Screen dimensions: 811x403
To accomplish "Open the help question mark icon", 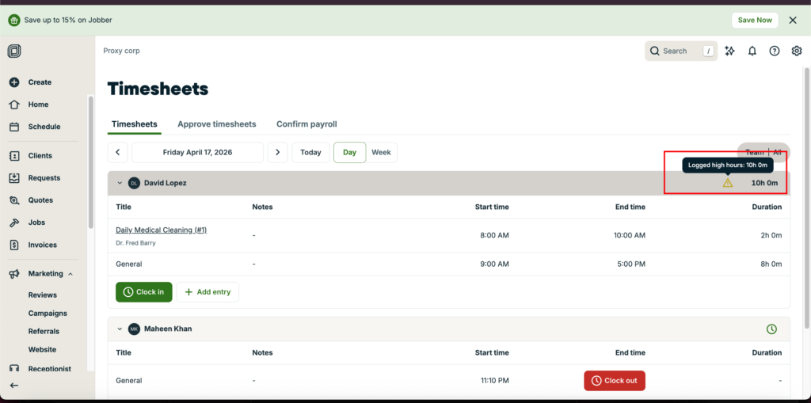I will coord(775,51).
